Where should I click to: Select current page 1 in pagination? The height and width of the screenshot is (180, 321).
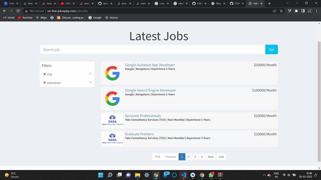point(182,157)
